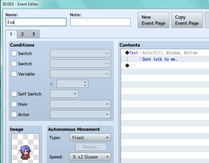Switch to event page tab 3
209x163 pixels.
coord(34,34)
